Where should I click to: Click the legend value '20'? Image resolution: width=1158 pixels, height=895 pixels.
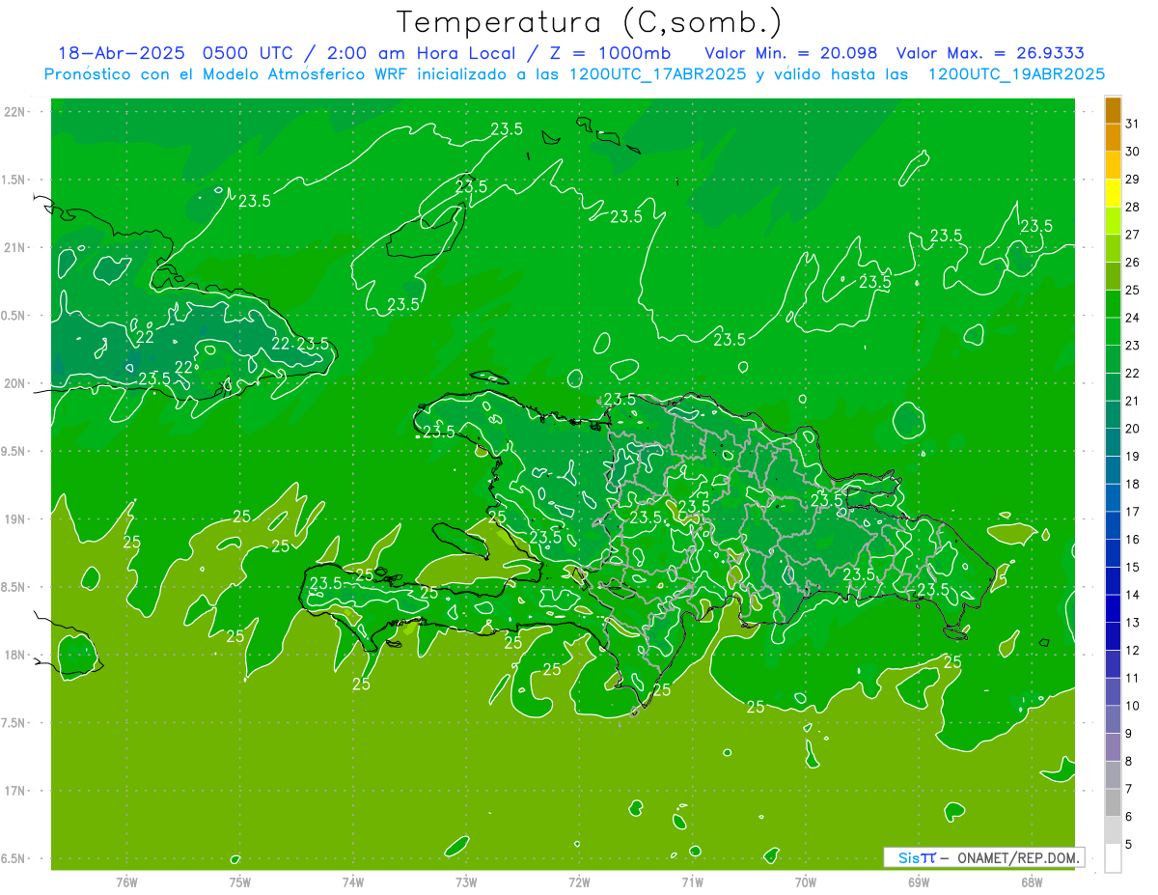coord(1133,429)
